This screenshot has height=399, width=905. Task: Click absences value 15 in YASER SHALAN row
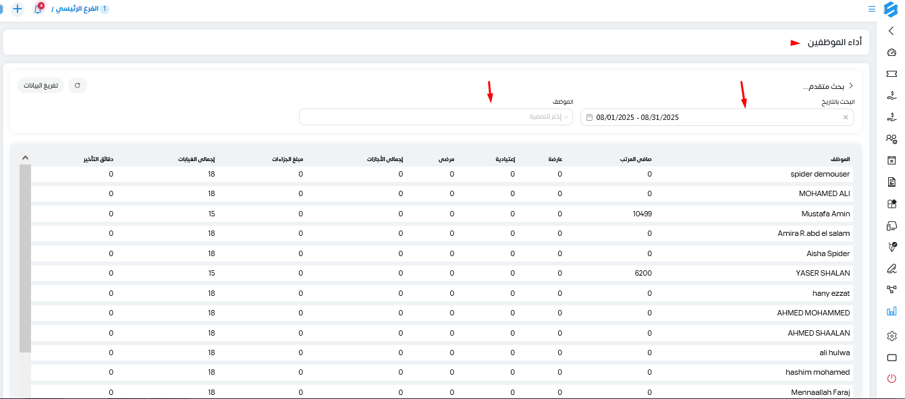click(211, 273)
